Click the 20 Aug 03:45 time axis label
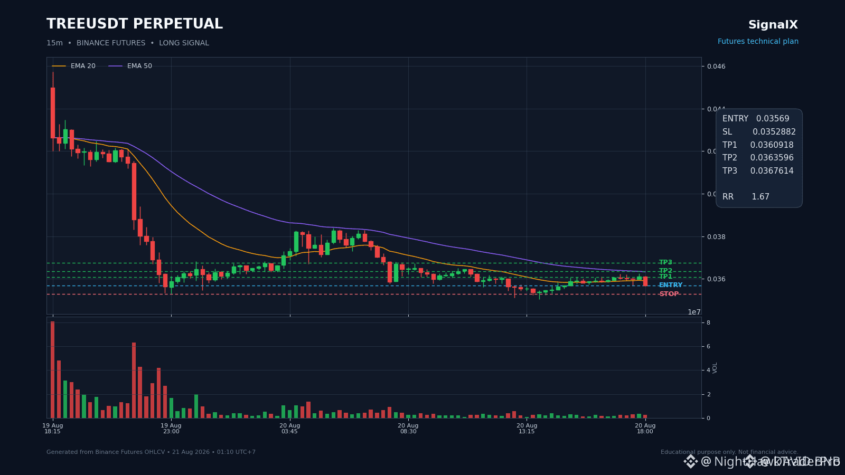The height and width of the screenshot is (475, 845). tap(290, 429)
